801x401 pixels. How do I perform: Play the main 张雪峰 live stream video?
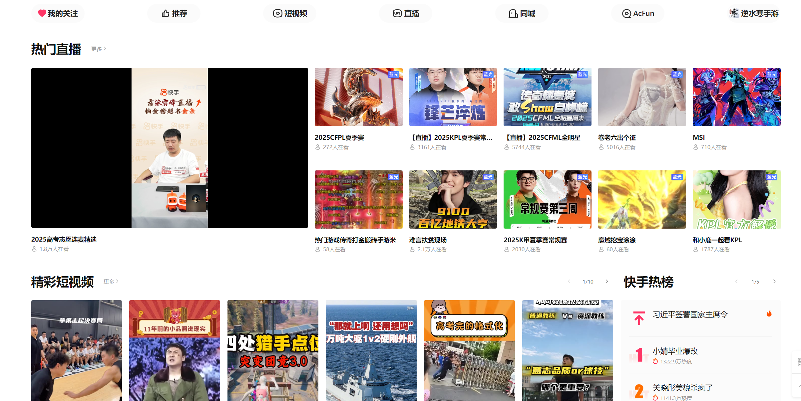pos(170,148)
